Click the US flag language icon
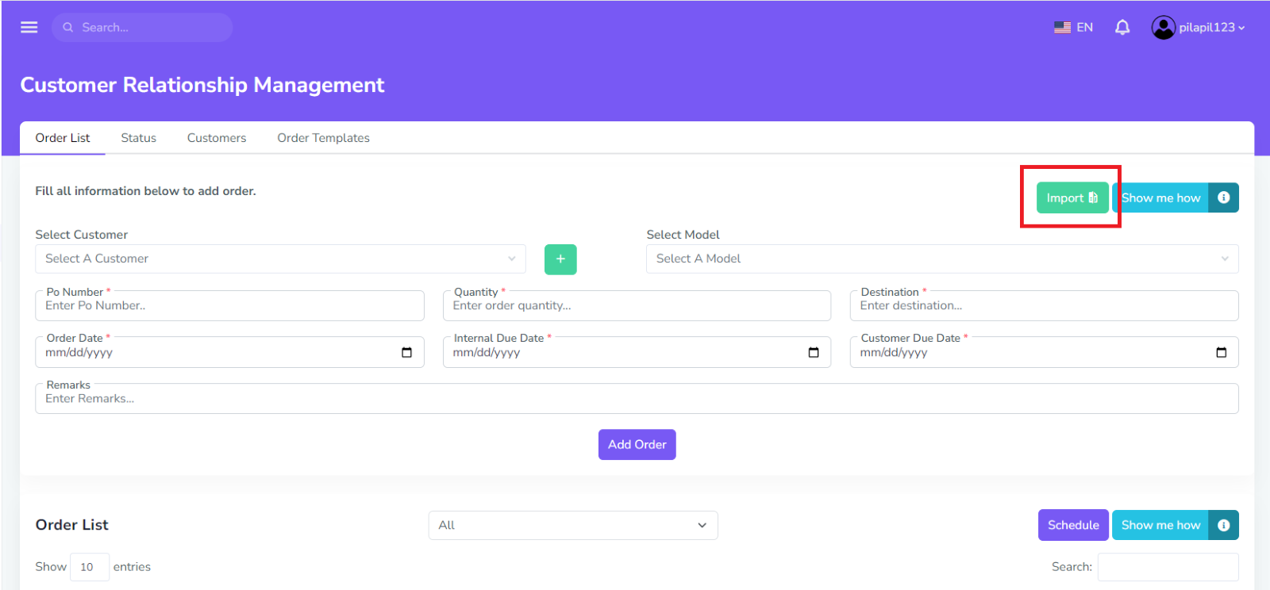 [1062, 28]
